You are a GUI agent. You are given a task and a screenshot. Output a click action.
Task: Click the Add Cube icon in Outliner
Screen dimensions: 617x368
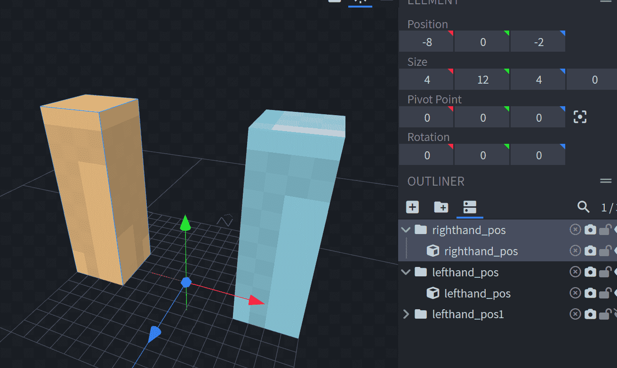click(x=412, y=207)
